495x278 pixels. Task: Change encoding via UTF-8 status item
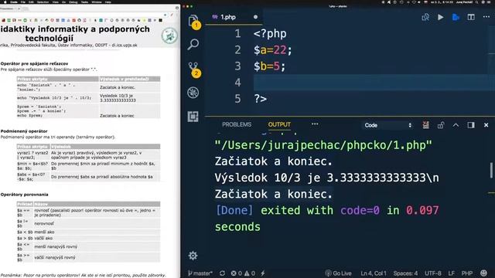point(433,273)
